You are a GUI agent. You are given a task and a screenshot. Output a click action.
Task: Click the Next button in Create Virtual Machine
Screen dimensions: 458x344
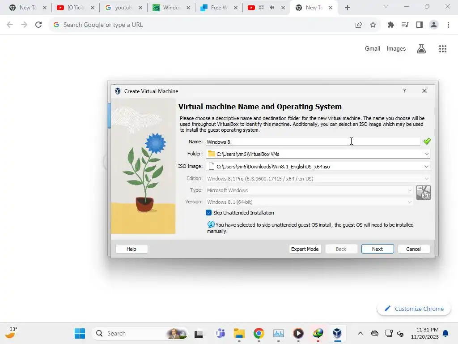click(x=377, y=249)
